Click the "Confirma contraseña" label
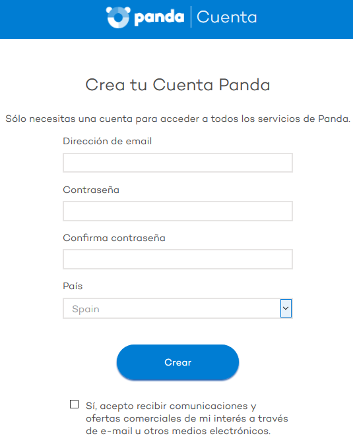Viewport: 353px width, 442px height. pyautogui.click(x=114, y=238)
